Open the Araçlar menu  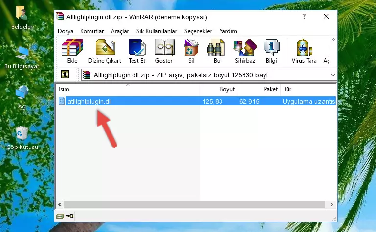pyautogui.click(x=120, y=31)
